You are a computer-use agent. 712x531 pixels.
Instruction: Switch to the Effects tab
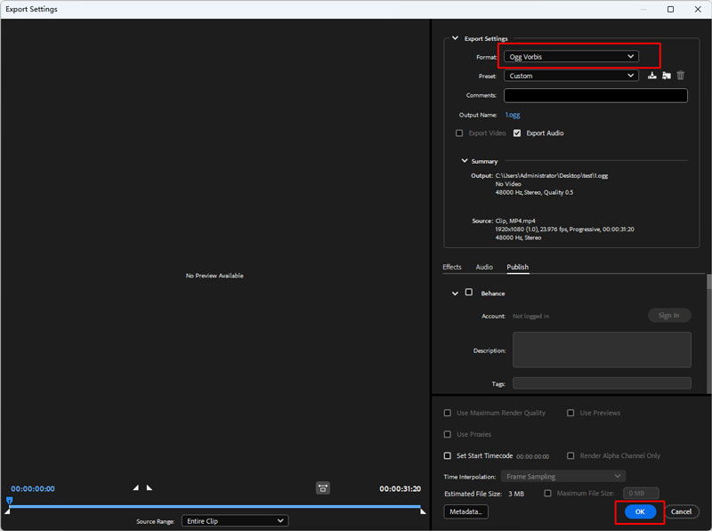452,267
